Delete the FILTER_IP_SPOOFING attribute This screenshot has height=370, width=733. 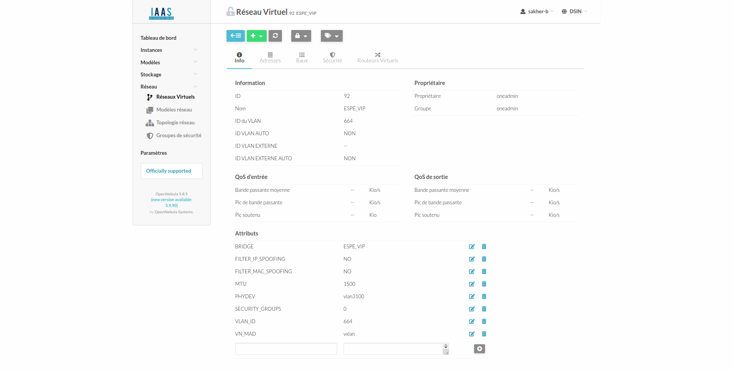click(x=484, y=259)
